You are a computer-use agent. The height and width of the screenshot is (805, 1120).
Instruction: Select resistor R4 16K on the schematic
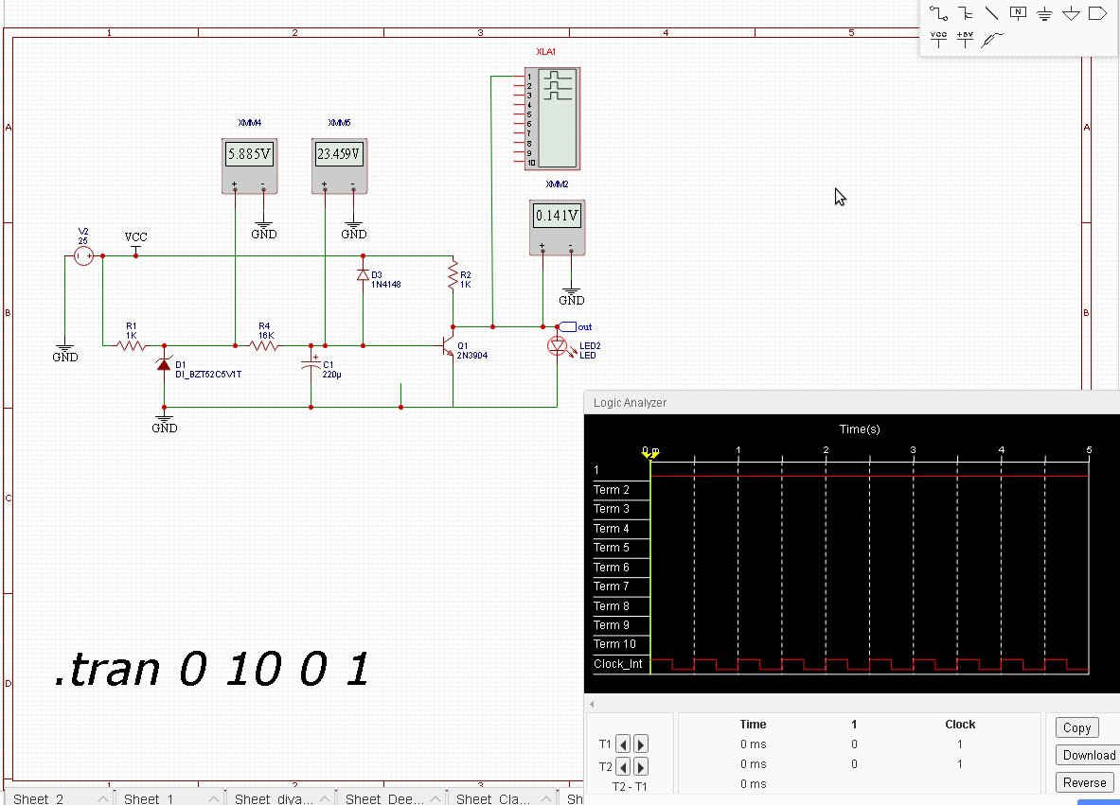coord(263,345)
